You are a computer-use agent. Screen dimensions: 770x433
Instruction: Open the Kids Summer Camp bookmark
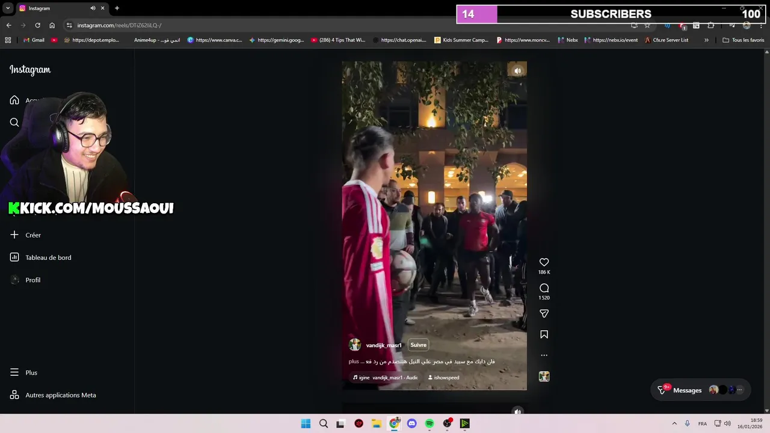(x=461, y=40)
